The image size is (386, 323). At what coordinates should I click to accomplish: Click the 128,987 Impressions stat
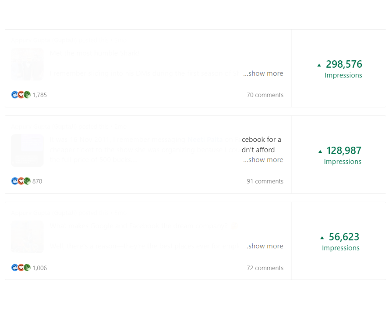tap(344, 151)
